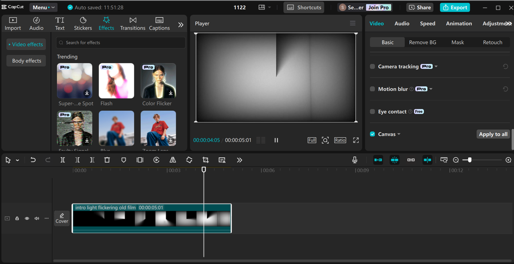The height and width of the screenshot is (264, 514).
Task: Click the player fullscreen expand icon
Action: (x=356, y=140)
